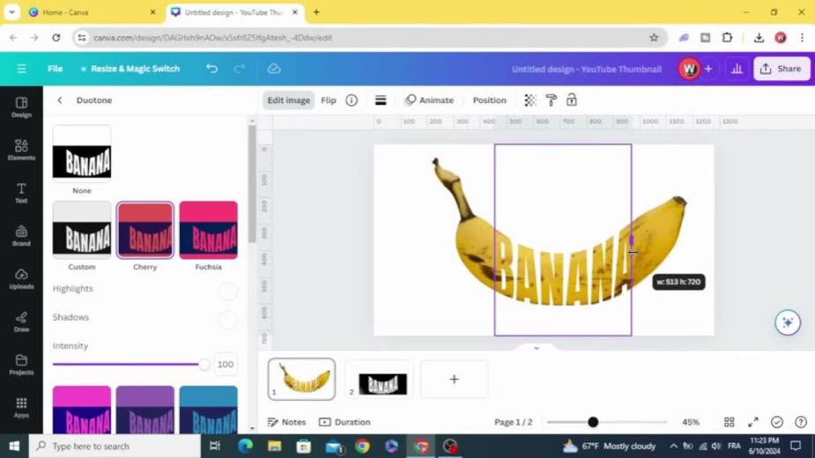
Task: Open line weight border style icon
Action: pyautogui.click(x=381, y=100)
